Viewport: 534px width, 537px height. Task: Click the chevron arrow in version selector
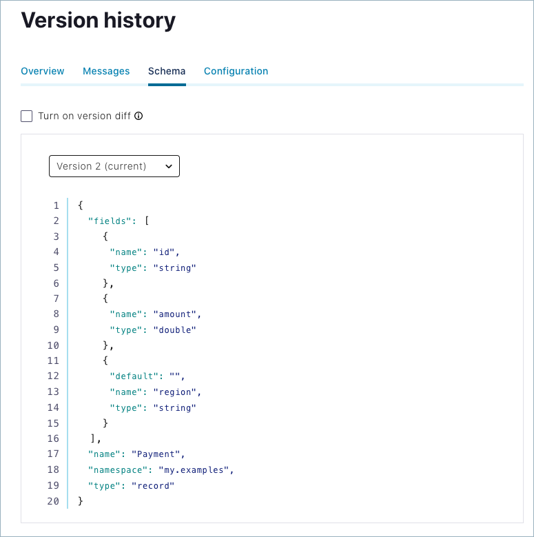[x=169, y=166]
